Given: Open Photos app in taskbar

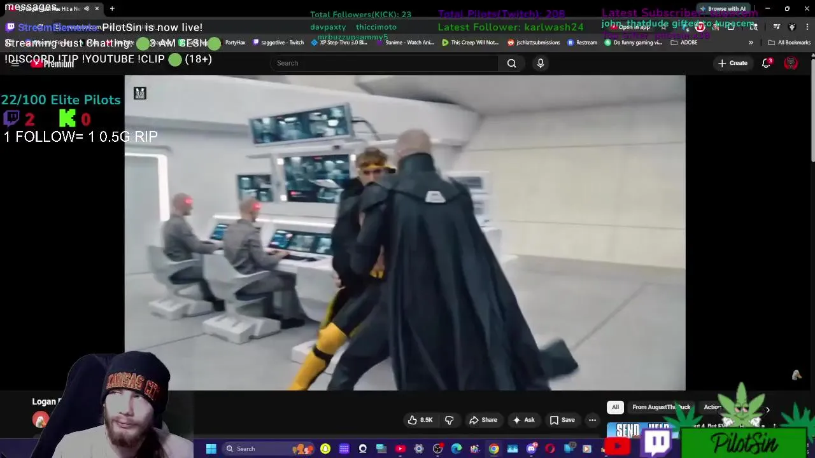Looking at the screenshot, I should click(513, 449).
